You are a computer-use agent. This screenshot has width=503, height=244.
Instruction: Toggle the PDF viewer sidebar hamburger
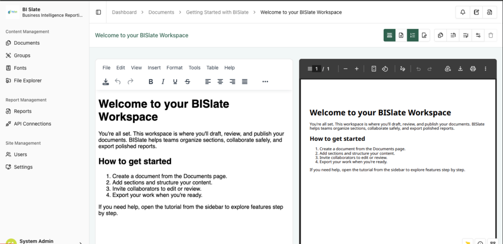[x=309, y=69]
